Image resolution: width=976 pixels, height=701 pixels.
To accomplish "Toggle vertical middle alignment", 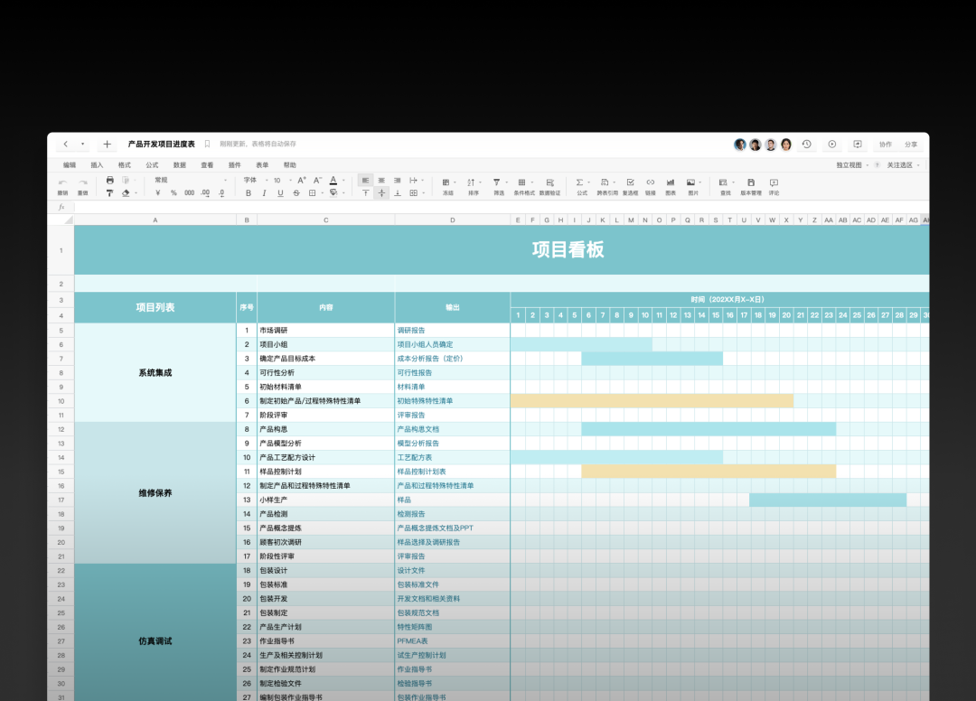I will [381, 193].
